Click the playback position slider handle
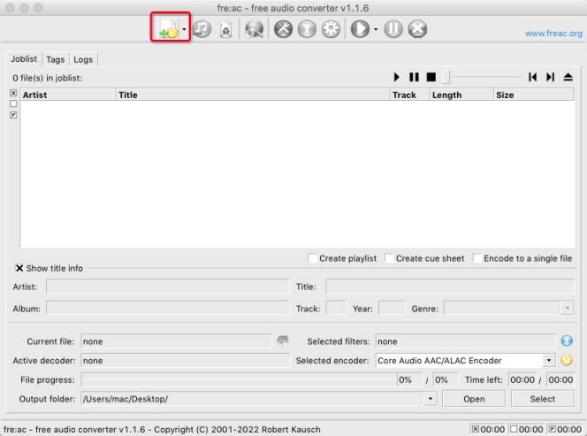 446,77
